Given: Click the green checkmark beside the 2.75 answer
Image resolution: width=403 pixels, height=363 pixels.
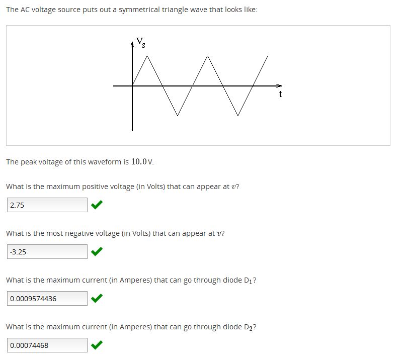Looking at the screenshot, I should point(97,205).
